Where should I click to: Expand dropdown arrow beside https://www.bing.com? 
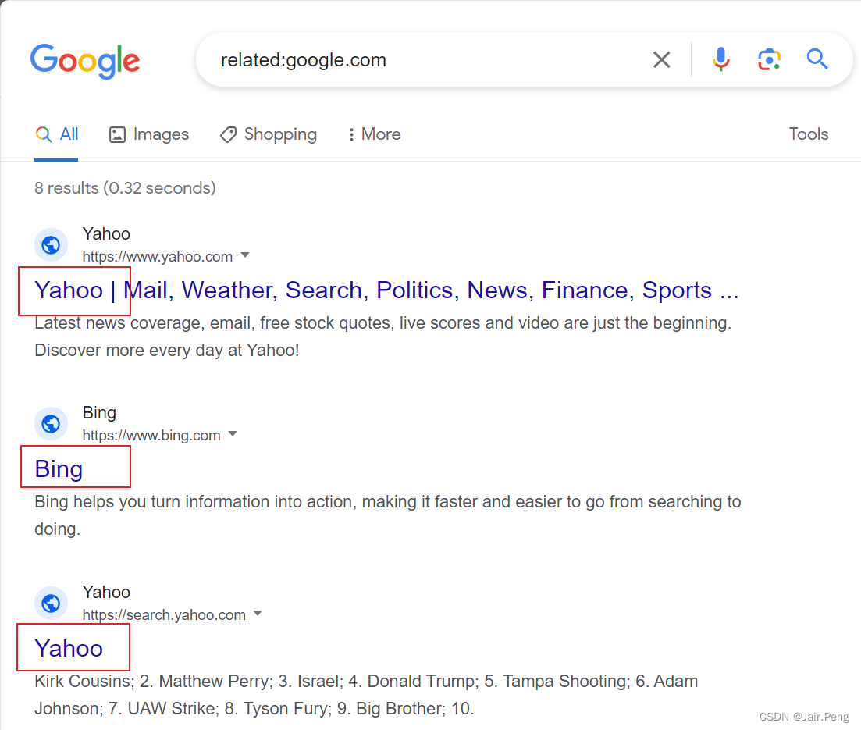point(233,434)
